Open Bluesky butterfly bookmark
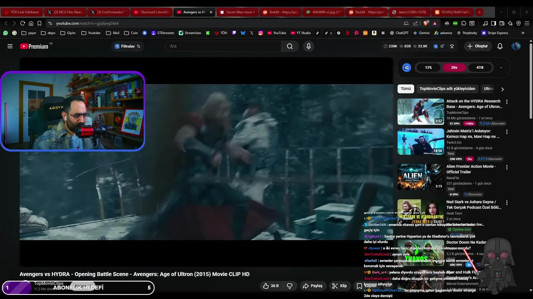This screenshot has width=533, height=299. [x=243, y=33]
